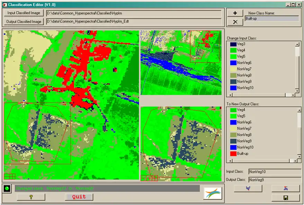
Task: Click the input class list scroll-up arrow
Action: click(x=297, y=45)
